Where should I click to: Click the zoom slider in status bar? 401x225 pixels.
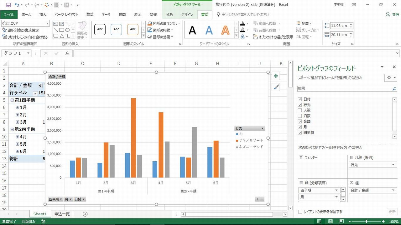click(366, 222)
